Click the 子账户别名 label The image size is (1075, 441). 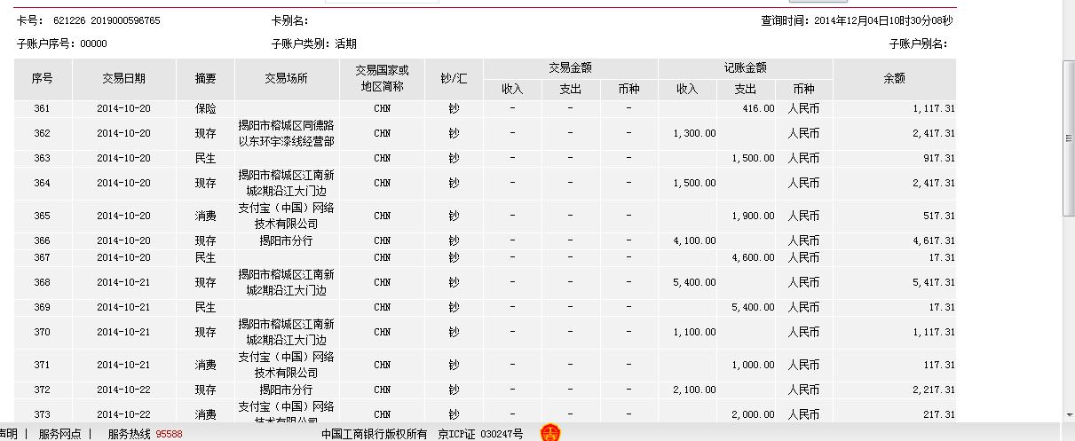pyautogui.click(x=919, y=43)
